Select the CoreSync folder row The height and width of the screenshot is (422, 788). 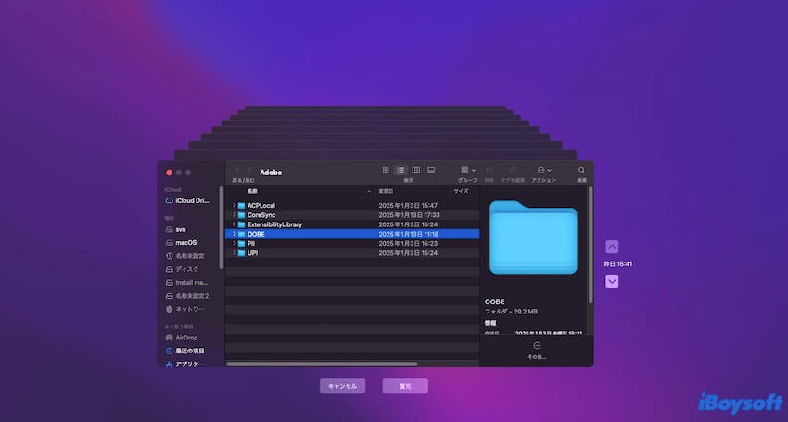click(x=352, y=215)
